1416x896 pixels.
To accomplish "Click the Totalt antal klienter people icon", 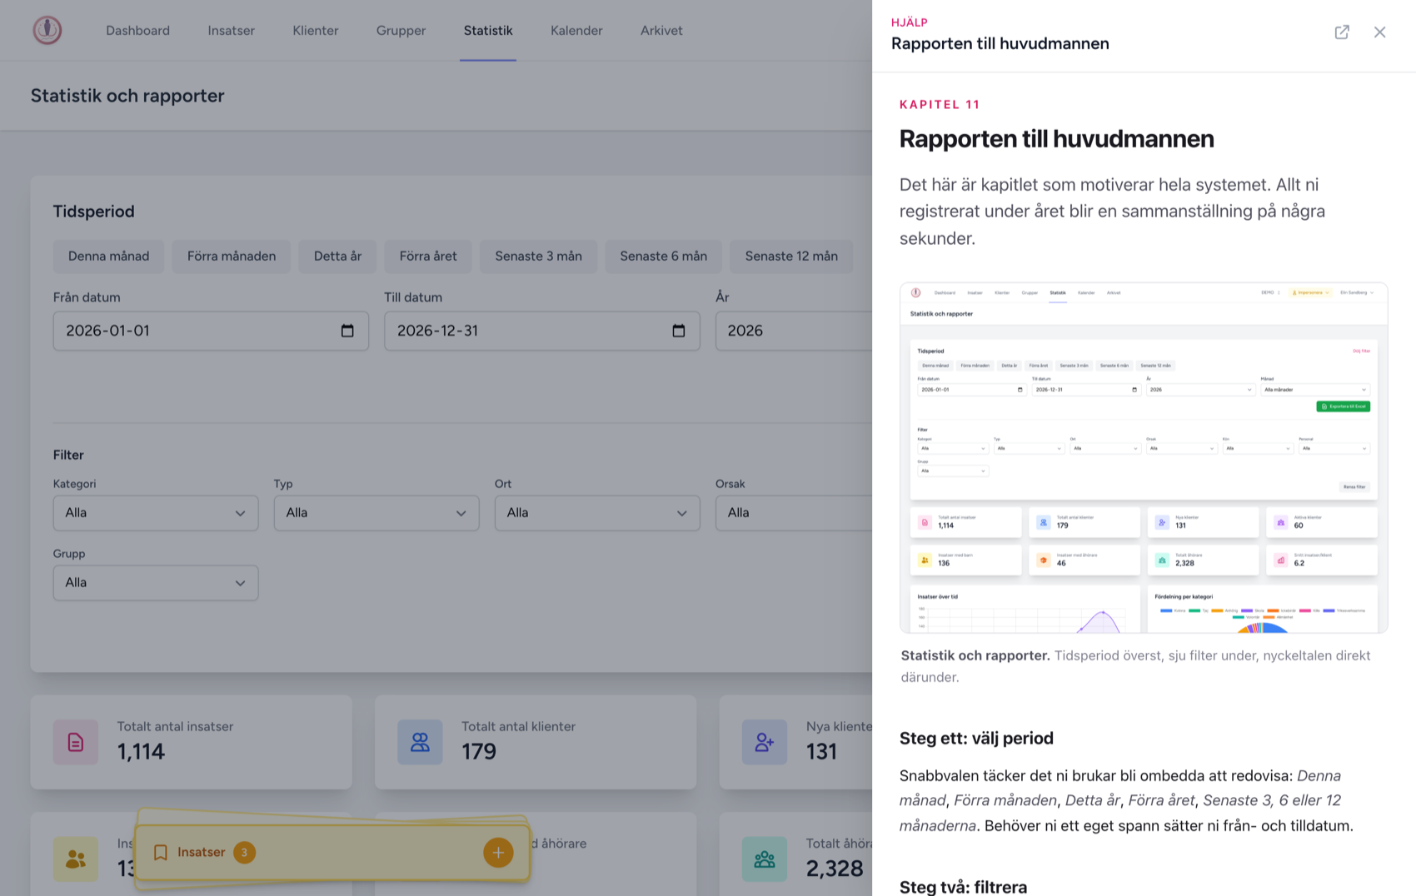I will [x=420, y=742].
